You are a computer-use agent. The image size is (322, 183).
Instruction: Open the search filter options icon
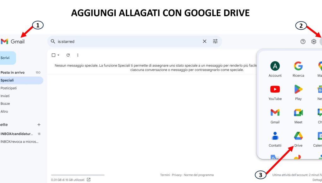click(215, 41)
